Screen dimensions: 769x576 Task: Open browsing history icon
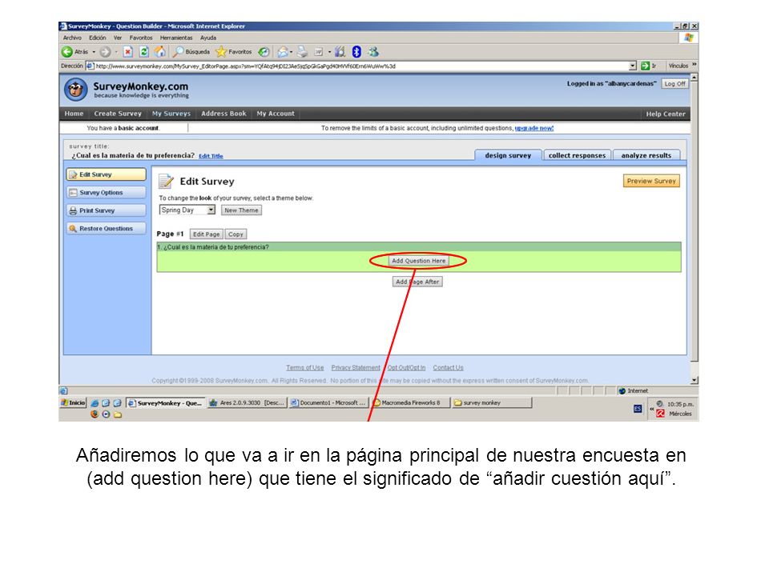coord(264,51)
